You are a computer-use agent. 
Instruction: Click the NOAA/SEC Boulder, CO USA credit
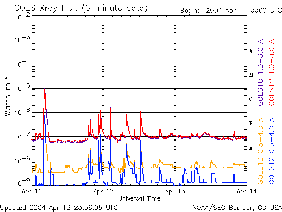coord(237,207)
